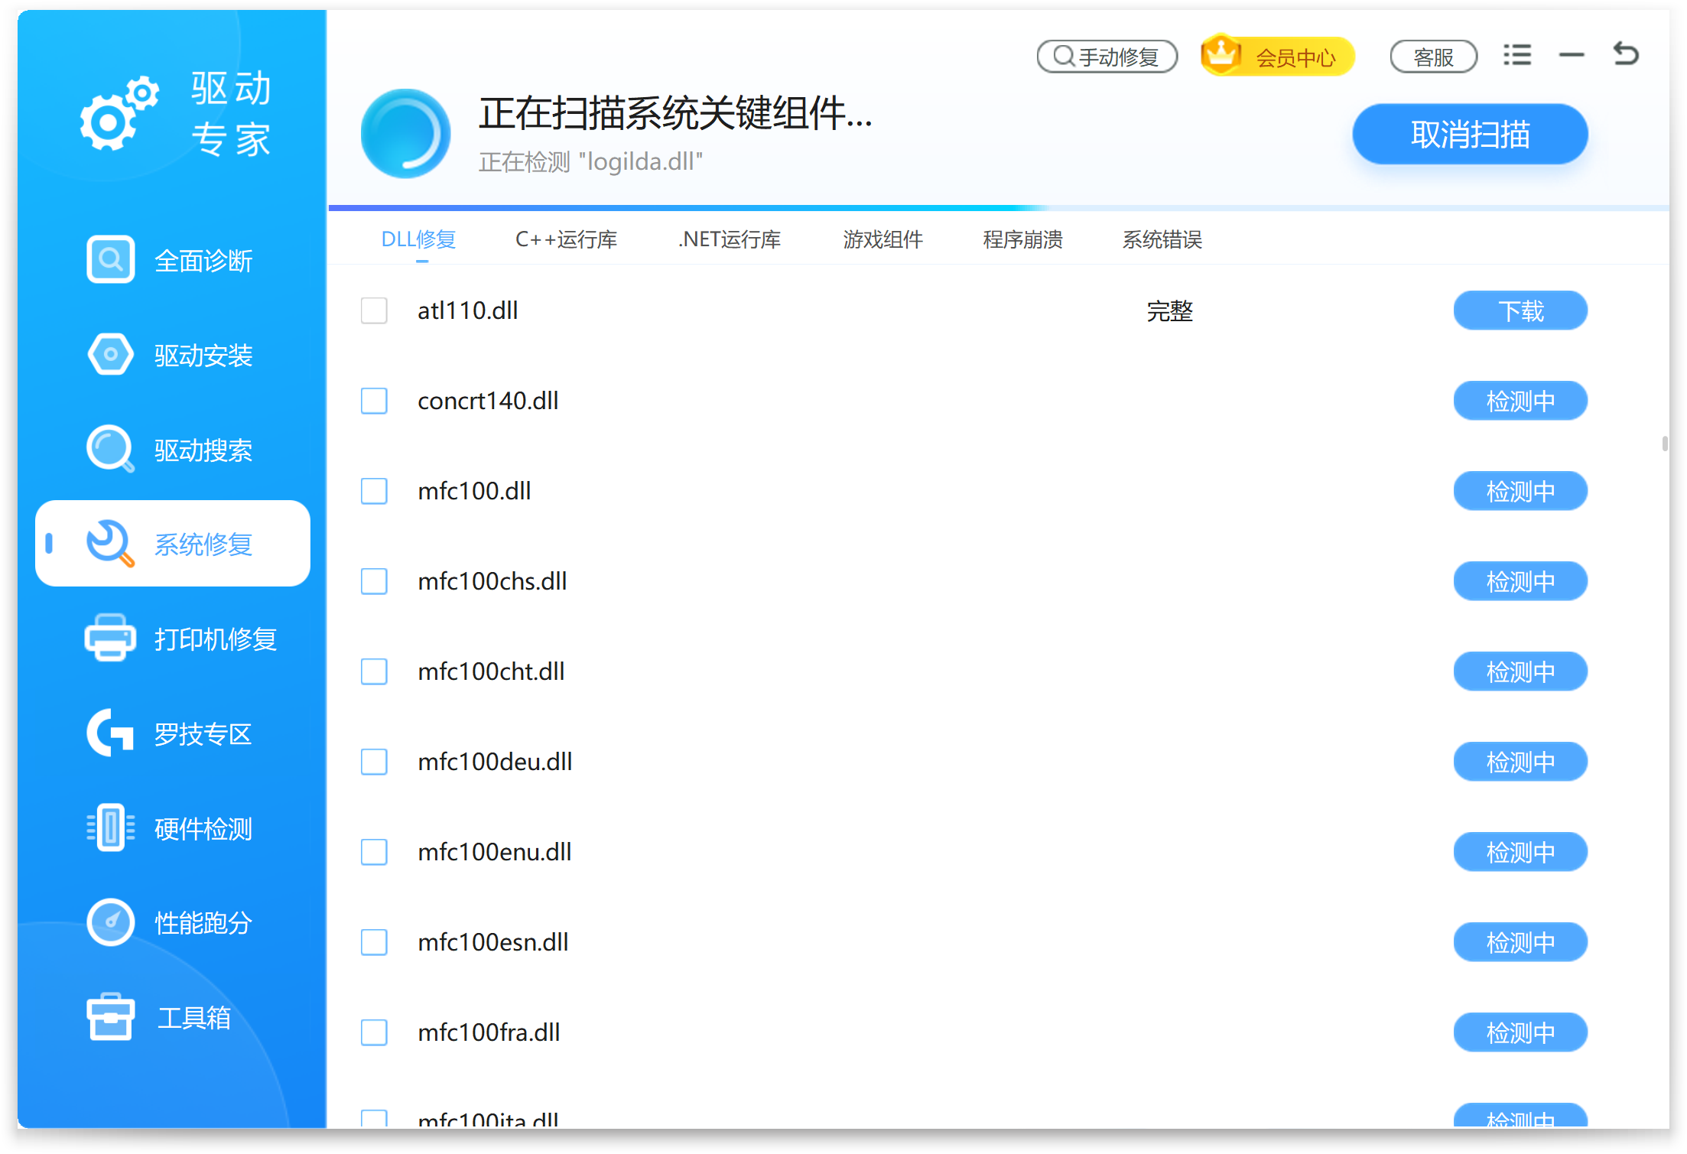Screen dimensions: 1687x1154
Task: Open the 全面诊断 diagnosis icon
Action: pos(111,260)
